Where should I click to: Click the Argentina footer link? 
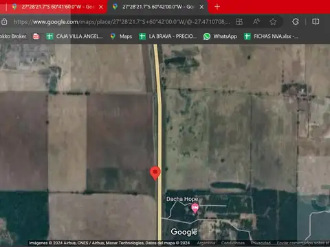point(206,243)
